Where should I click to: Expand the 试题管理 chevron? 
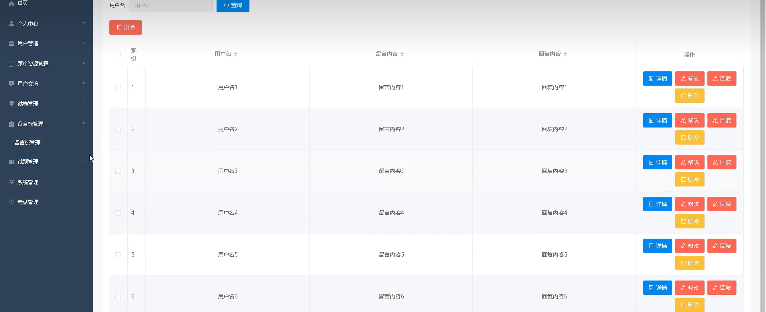pyautogui.click(x=83, y=161)
